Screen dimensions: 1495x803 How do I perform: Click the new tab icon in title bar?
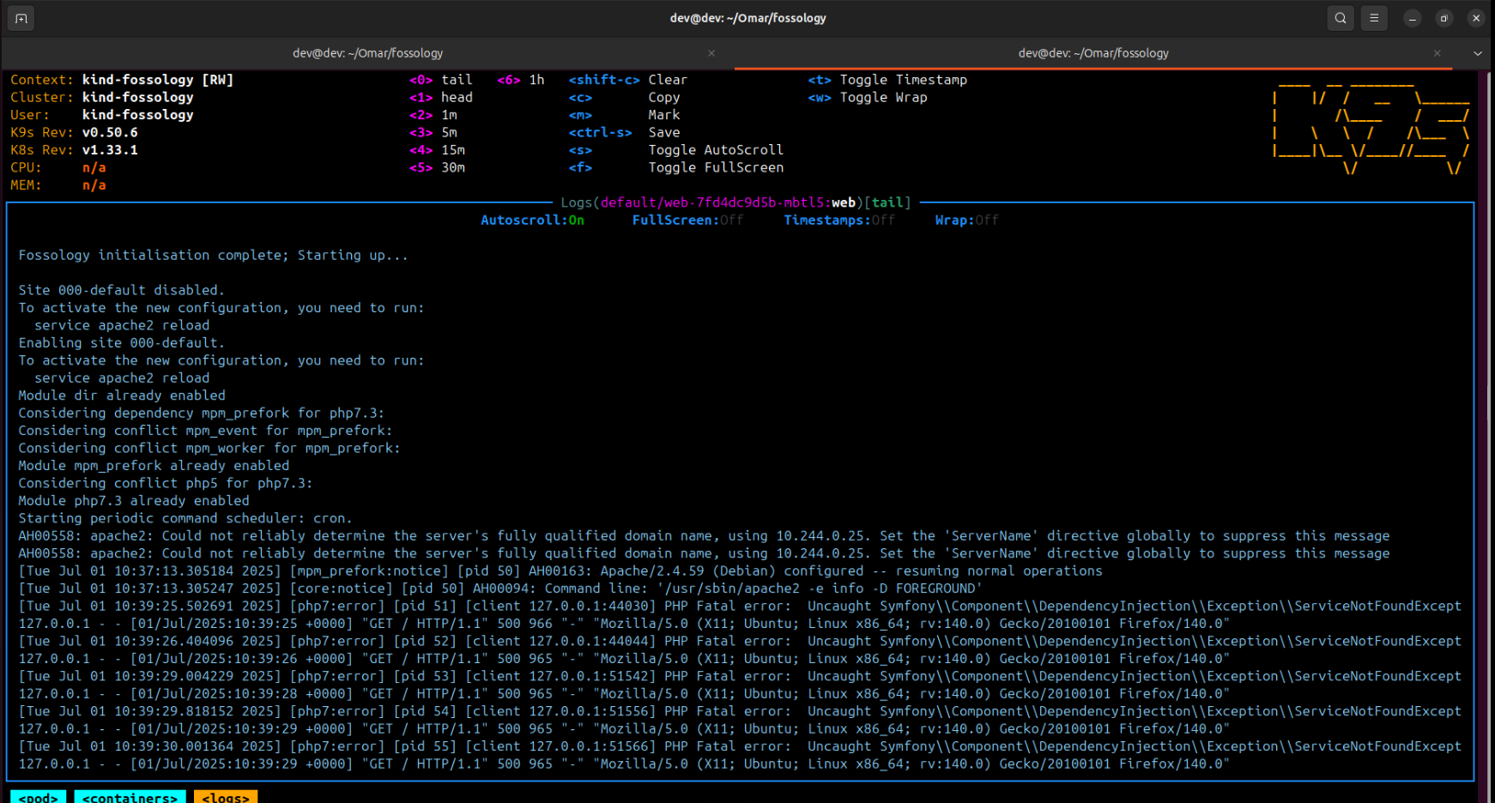(x=21, y=18)
